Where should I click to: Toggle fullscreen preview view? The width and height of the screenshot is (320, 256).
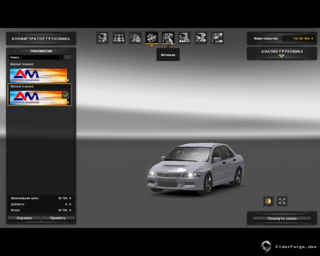282,201
